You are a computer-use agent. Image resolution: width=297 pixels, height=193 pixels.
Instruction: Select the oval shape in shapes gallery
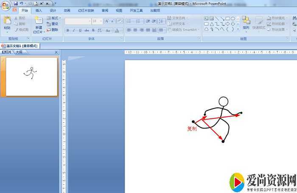tap(233, 19)
